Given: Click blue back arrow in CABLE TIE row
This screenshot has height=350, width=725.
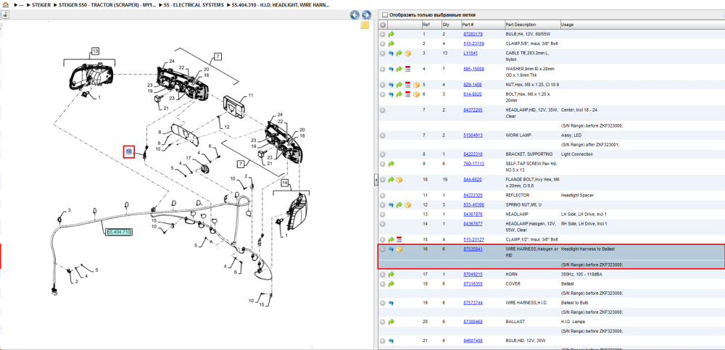Looking at the screenshot, I should (391, 53).
